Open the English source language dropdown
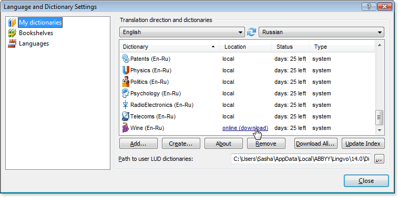The width and height of the screenshot is (399, 197). click(182, 32)
